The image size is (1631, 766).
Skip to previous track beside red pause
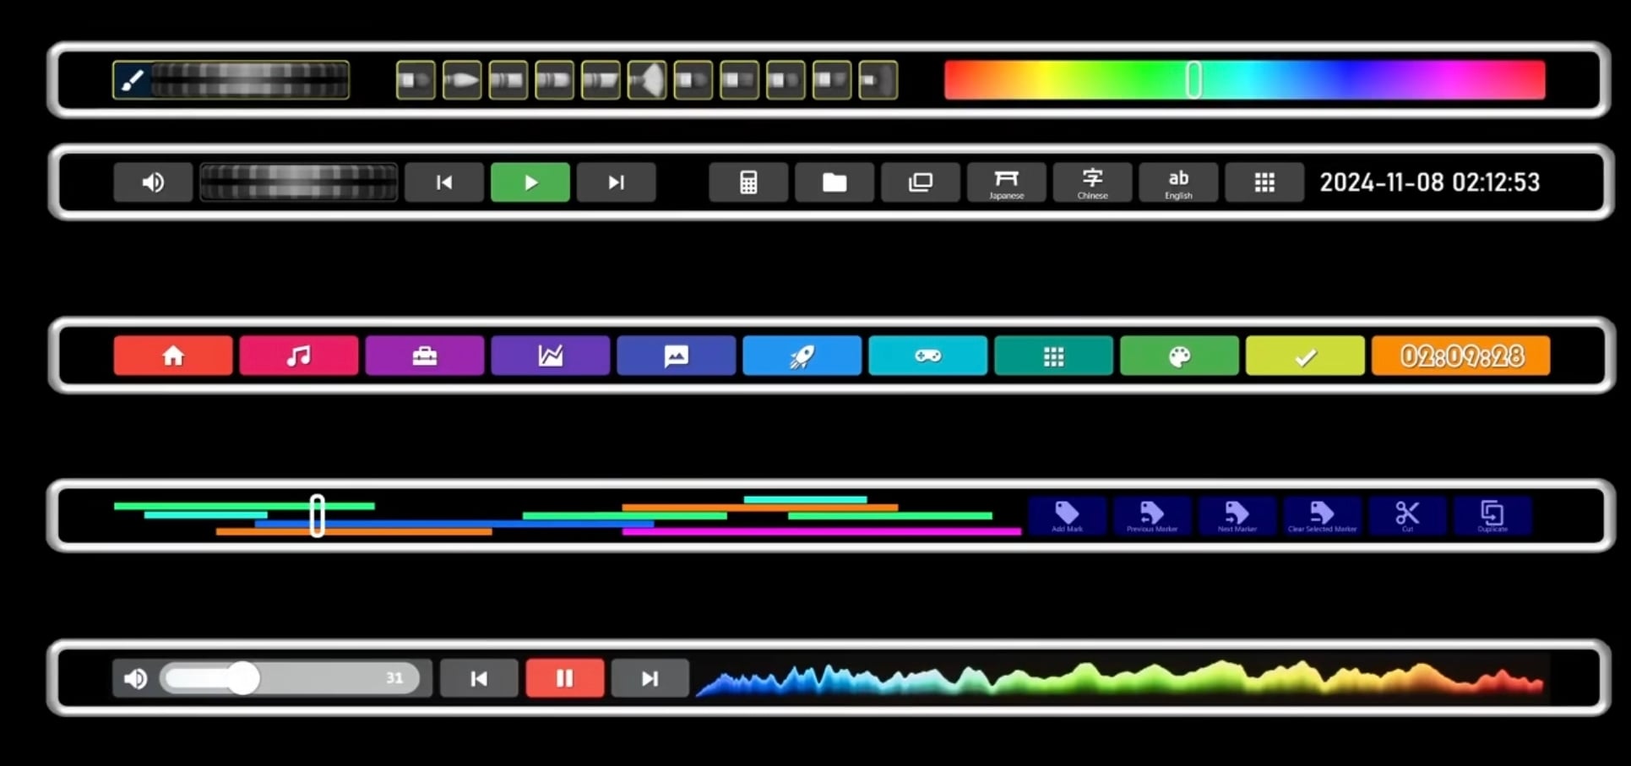click(479, 678)
